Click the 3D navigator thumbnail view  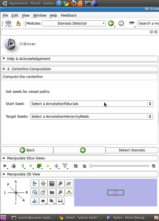(115, 192)
